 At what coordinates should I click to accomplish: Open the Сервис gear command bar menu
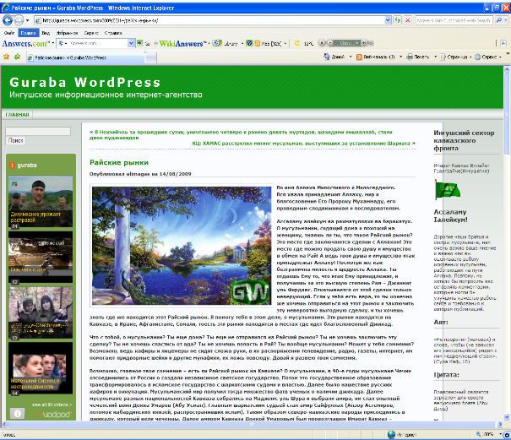click(x=487, y=57)
